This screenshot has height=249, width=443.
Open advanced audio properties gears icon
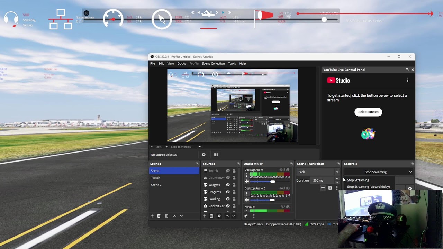point(246,216)
